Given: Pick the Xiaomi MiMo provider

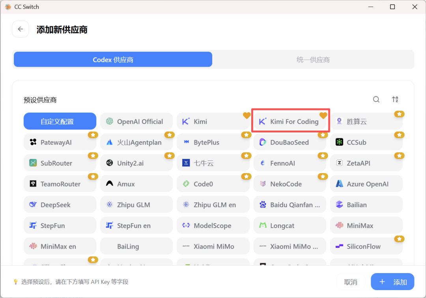Looking at the screenshot, I should tap(213, 246).
